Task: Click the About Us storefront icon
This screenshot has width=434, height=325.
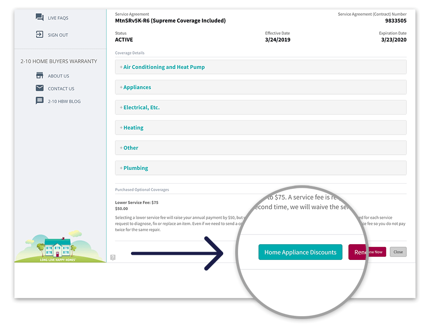Action: (40, 75)
